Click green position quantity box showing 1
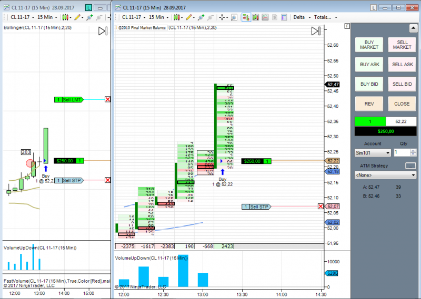This screenshot has width=421, height=299. tap(370, 121)
